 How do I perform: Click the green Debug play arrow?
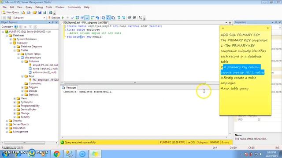(63, 18)
